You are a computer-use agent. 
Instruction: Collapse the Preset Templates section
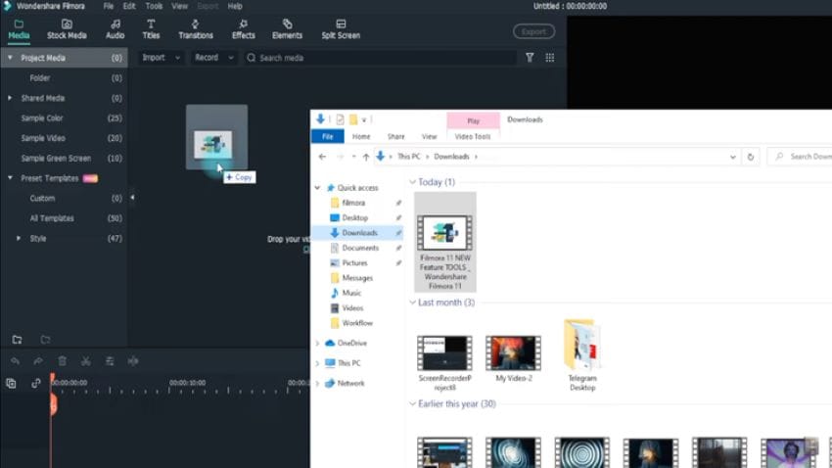tap(10, 178)
